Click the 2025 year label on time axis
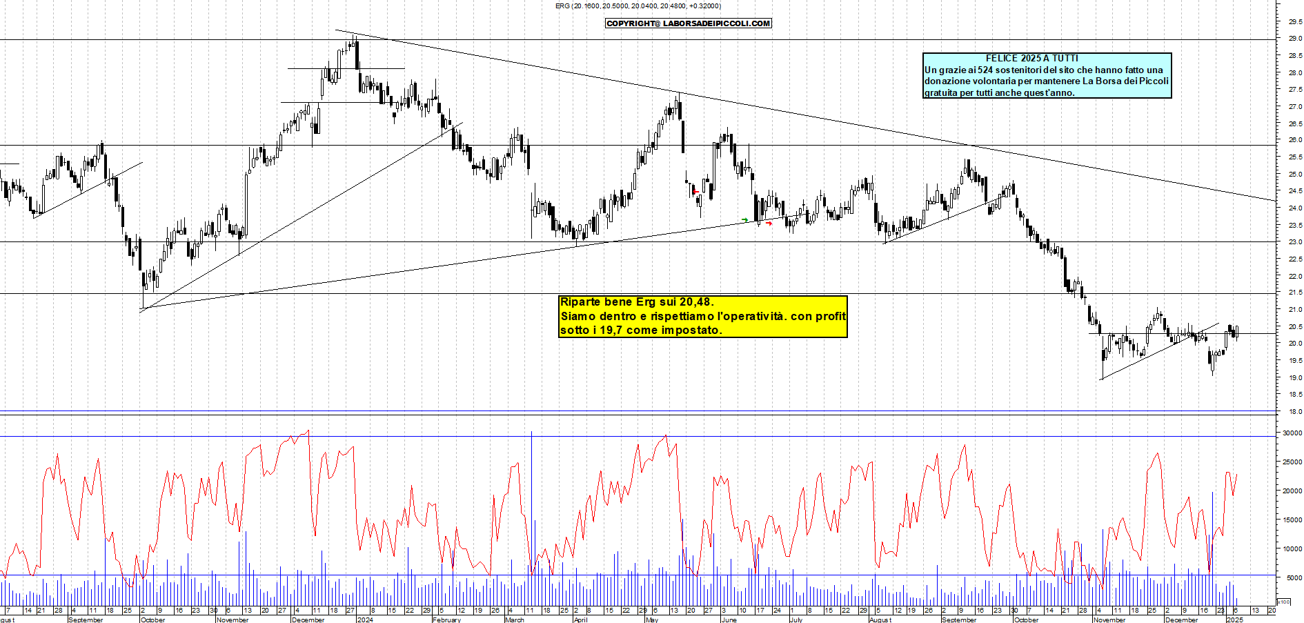This screenshot has height=623, width=1304. [x=1234, y=620]
